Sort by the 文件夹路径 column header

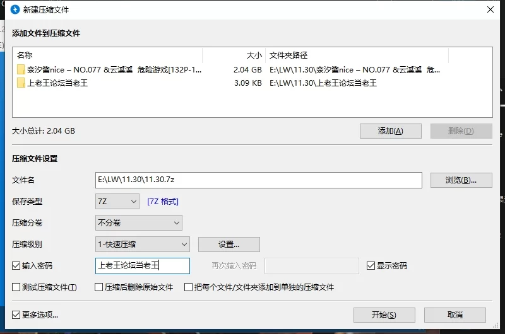pyautogui.click(x=357, y=55)
